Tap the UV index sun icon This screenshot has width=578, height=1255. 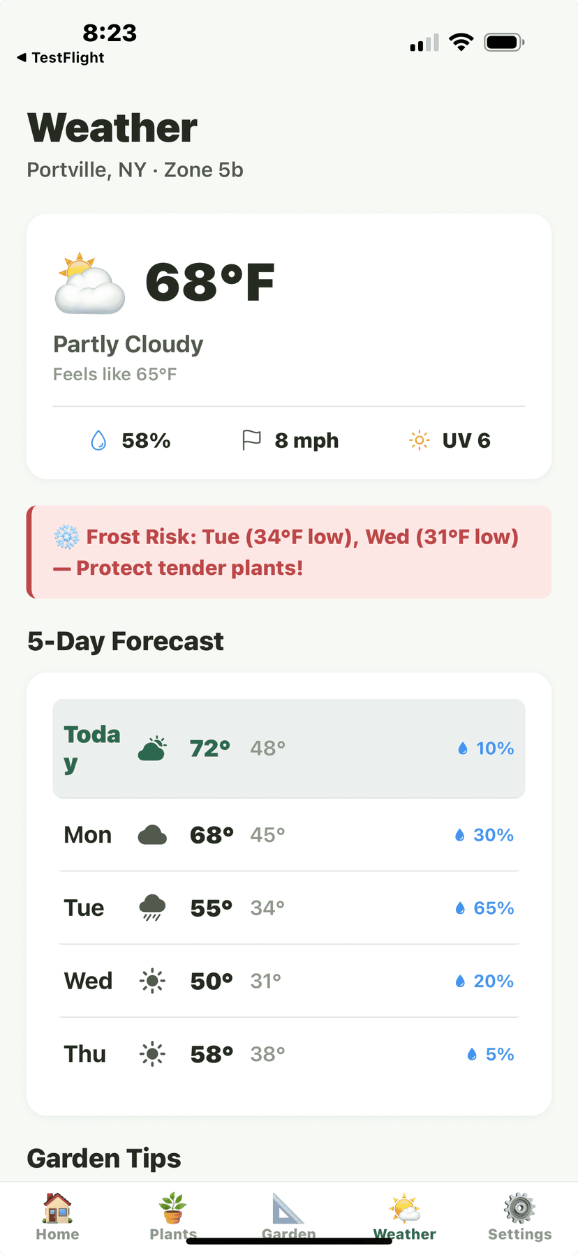(419, 441)
